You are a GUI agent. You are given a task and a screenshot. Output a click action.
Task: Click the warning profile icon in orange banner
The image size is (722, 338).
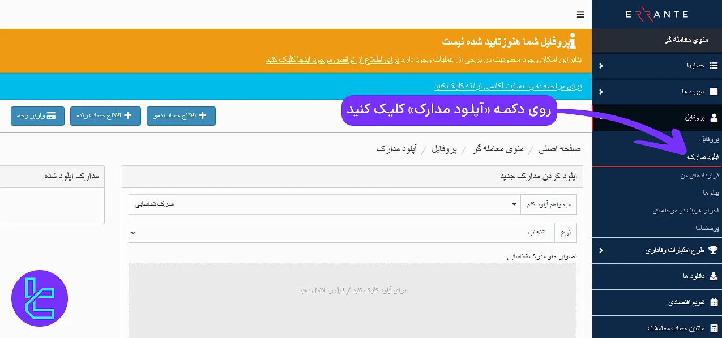[x=573, y=40]
